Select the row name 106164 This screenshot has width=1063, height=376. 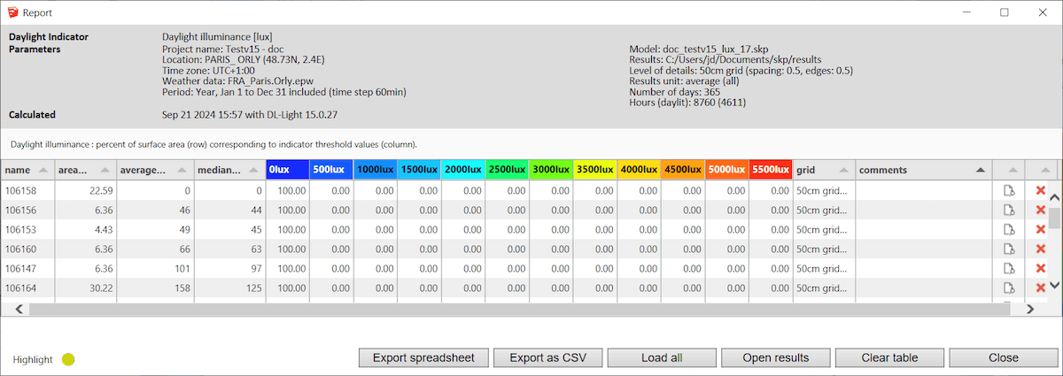coord(20,288)
